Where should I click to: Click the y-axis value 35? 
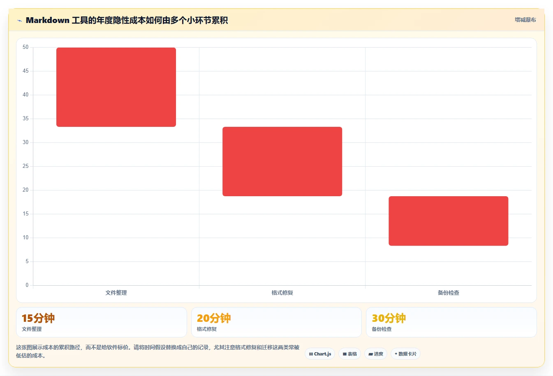(x=25, y=119)
